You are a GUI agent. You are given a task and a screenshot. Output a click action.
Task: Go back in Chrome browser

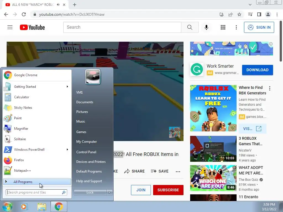click(x=6, y=14)
